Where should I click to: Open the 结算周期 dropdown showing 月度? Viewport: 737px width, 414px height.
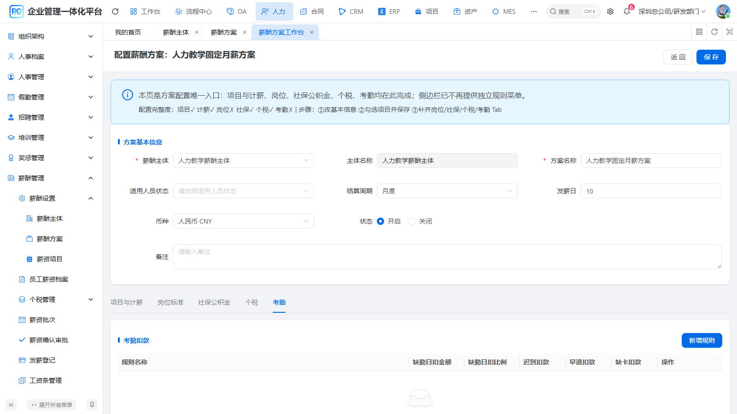[447, 191]
